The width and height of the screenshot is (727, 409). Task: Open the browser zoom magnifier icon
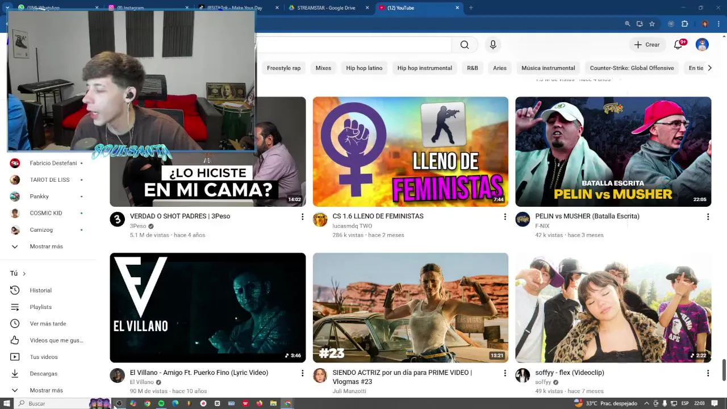(628, 24)
